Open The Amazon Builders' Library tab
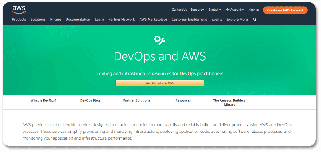The width and height of the screenshot is (321, 152). point(230,102)
